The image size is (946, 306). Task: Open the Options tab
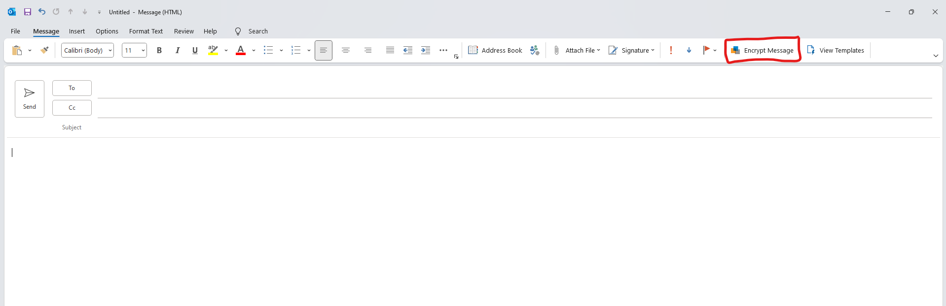(x=107, y=31)
